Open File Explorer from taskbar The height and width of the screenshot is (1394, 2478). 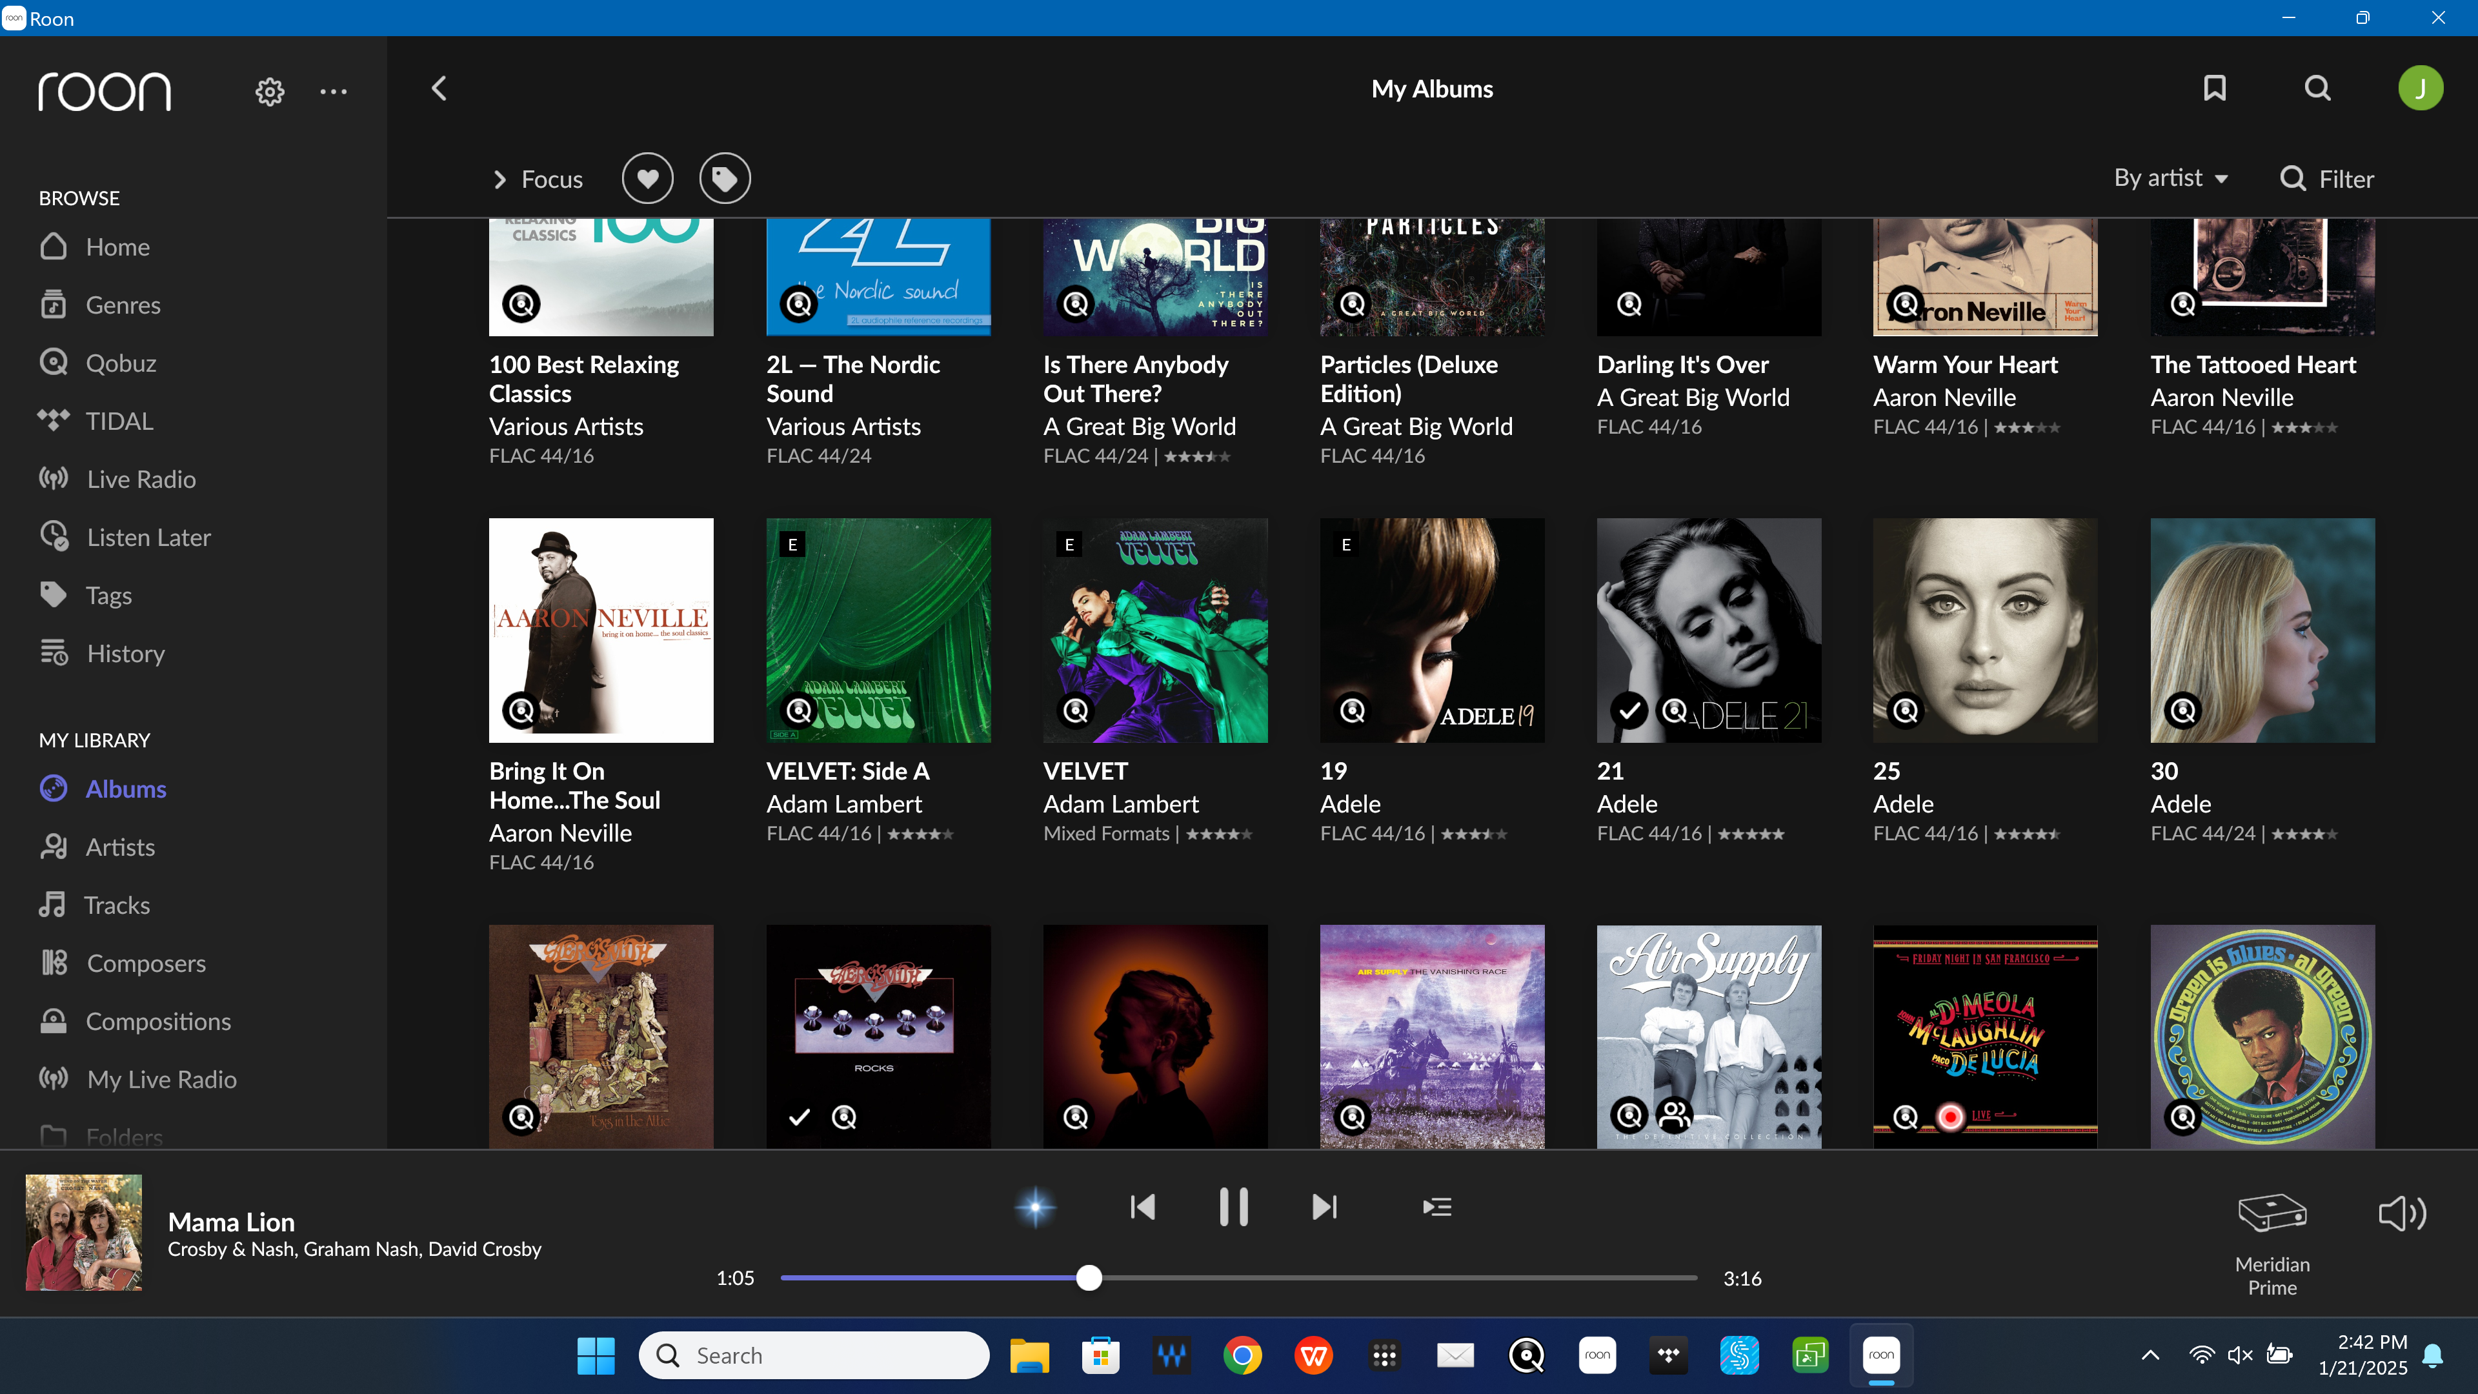(1029, 1355)
